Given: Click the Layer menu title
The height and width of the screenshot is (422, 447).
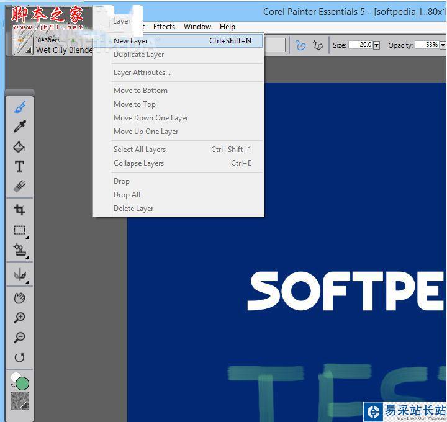Looking at the screenshot, I should tap(122, 21).
